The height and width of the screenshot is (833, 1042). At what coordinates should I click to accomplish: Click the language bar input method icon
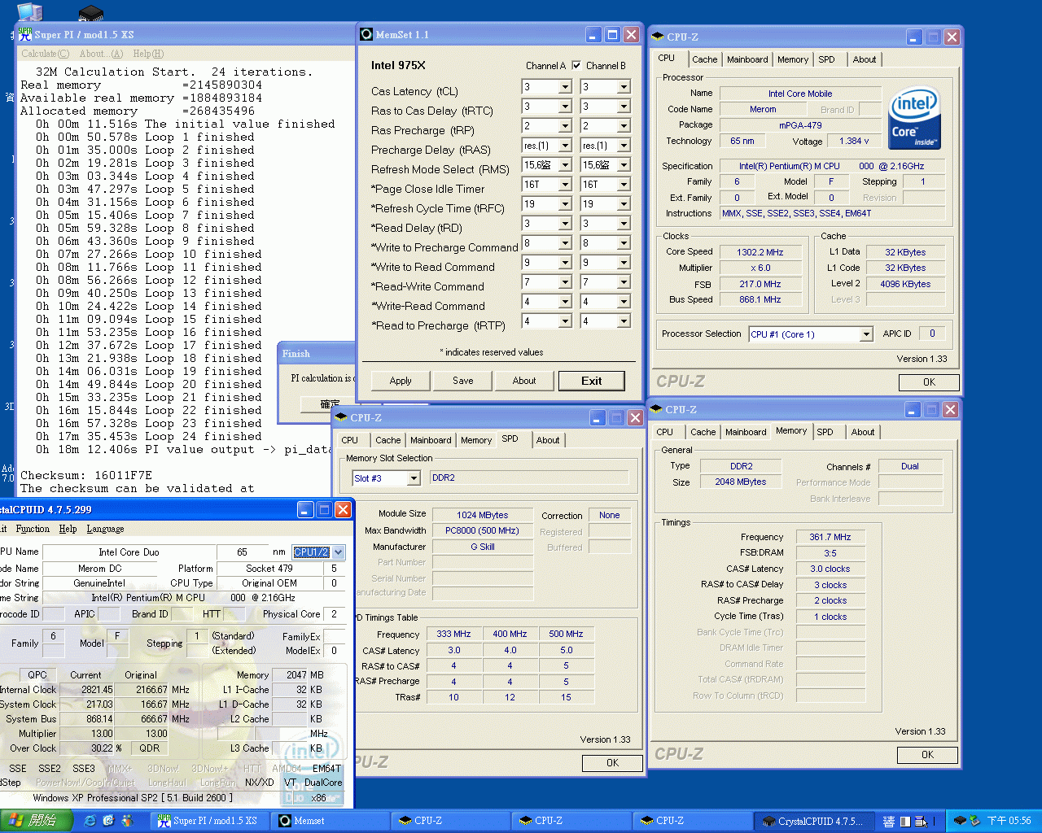coord(889,821)
